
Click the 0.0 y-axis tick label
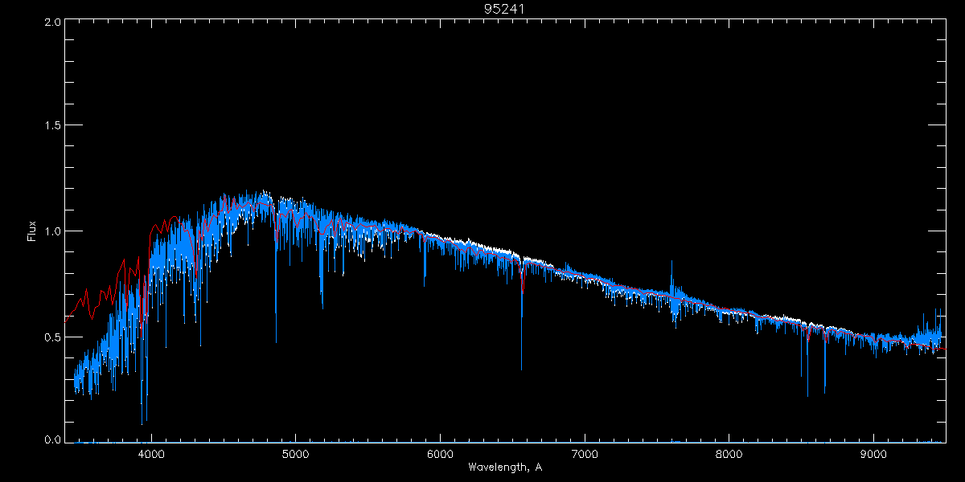(x=50, y=440)
